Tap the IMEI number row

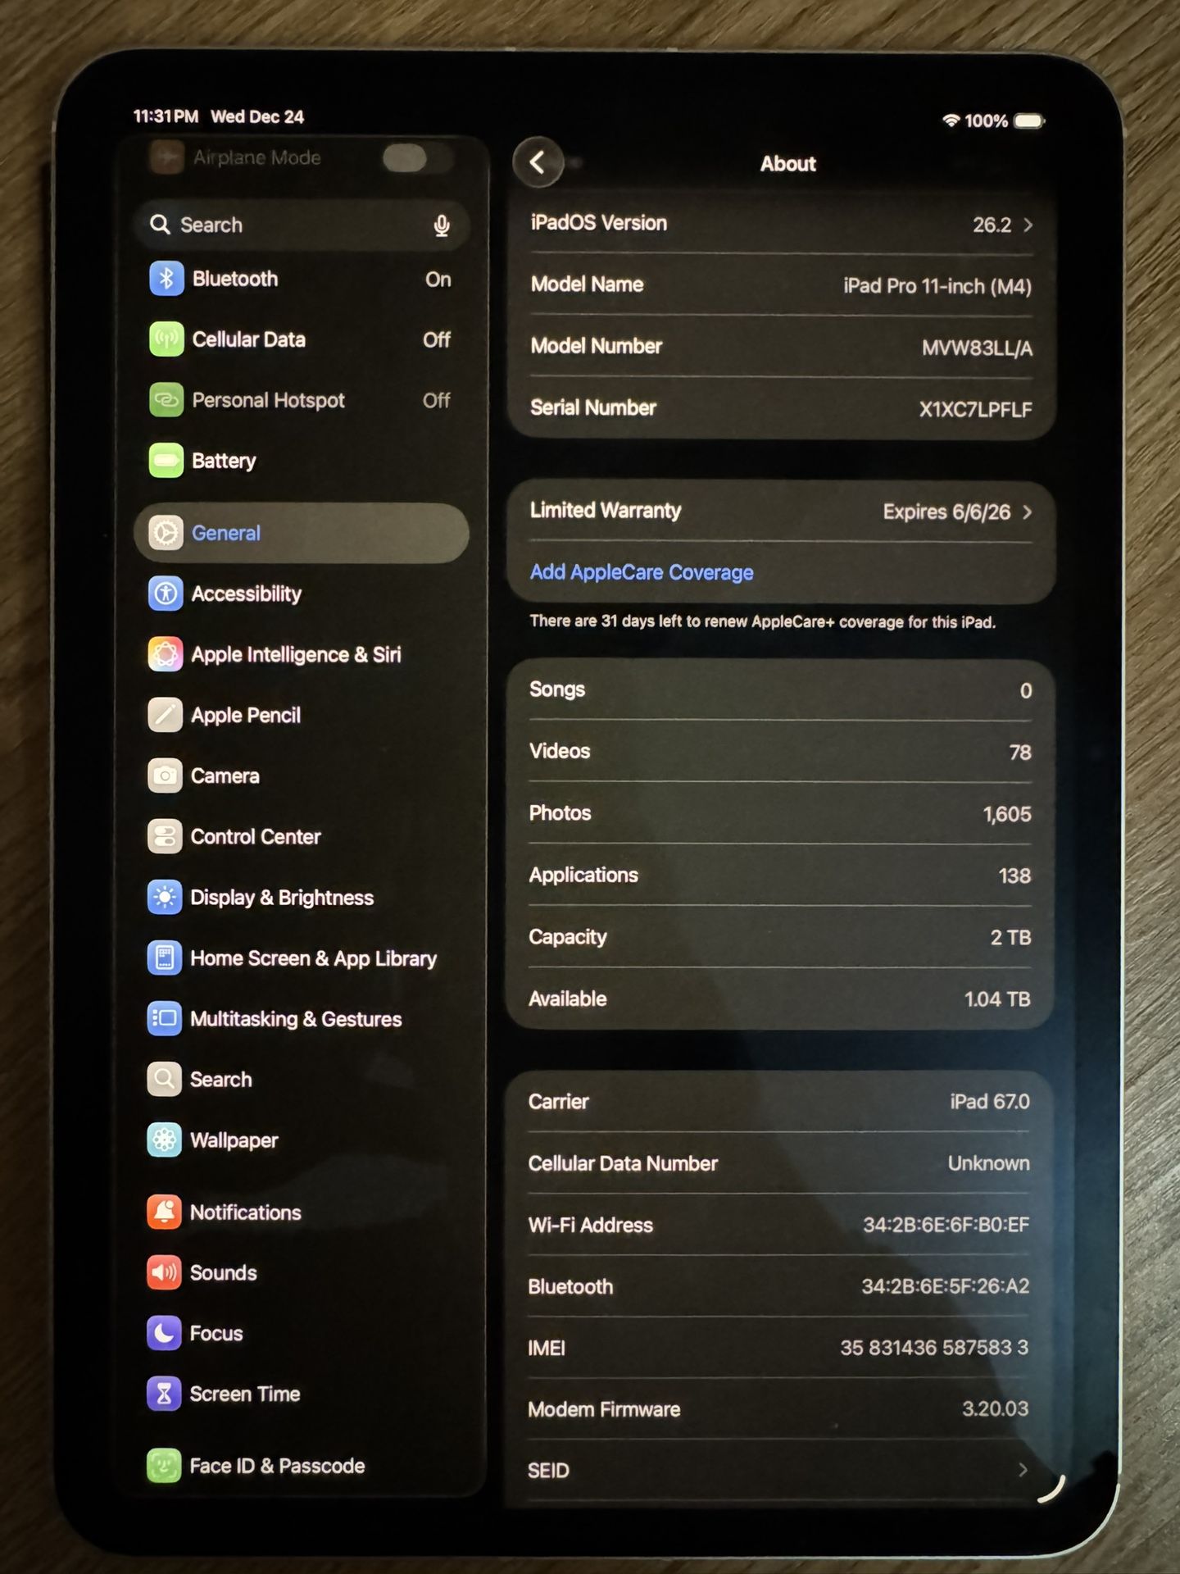click(779, 1348)
